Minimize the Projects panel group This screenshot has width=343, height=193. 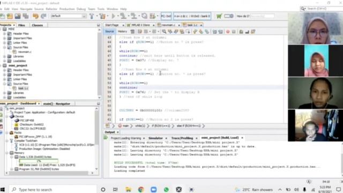[x=99, y=25]
